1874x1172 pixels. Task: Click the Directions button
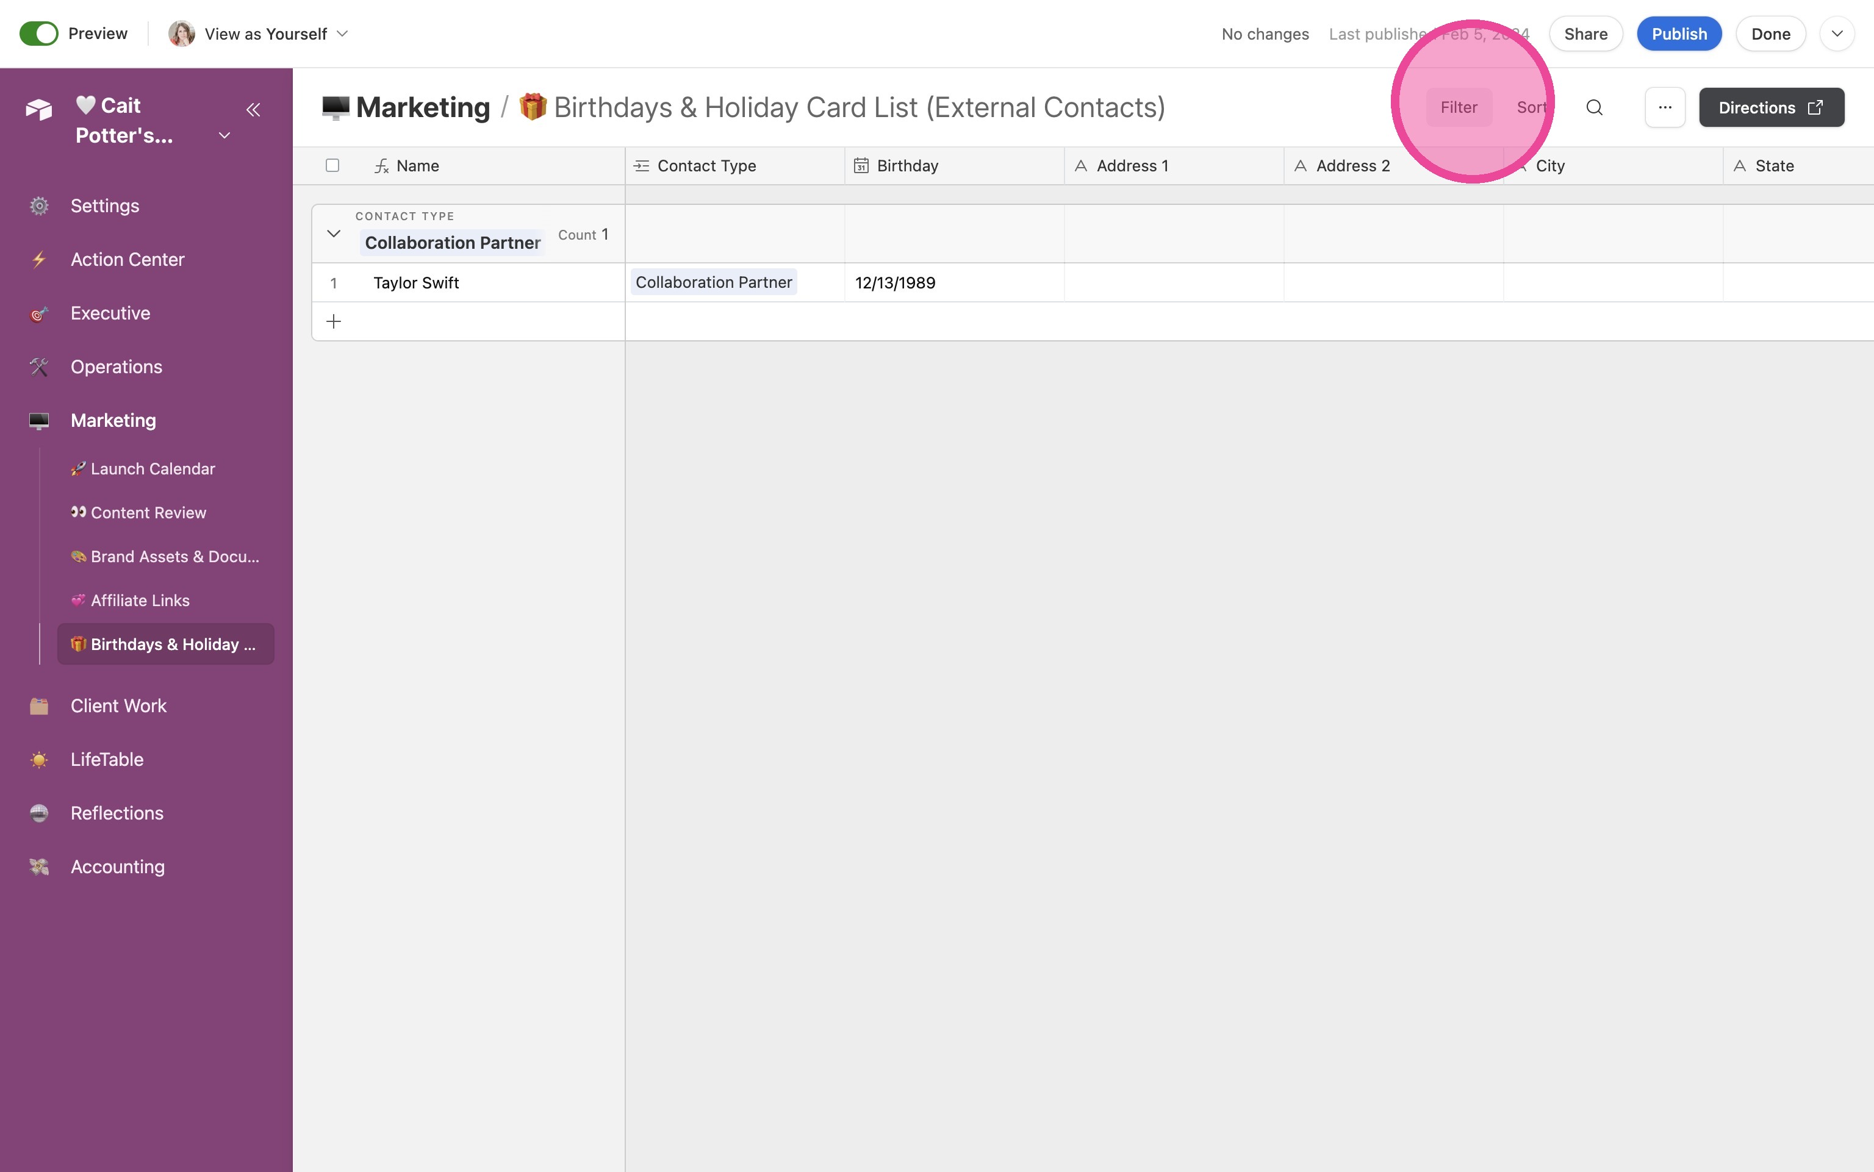click(x=1771, y=107)
